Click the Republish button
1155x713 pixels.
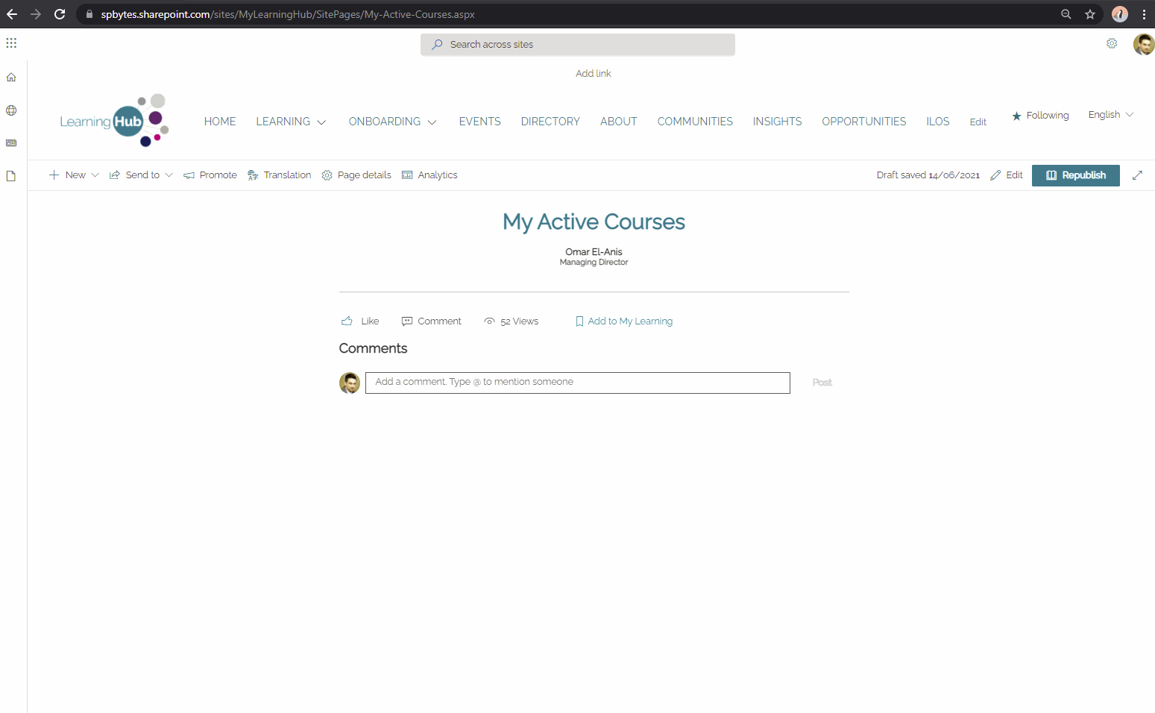tap(1076, 175)
